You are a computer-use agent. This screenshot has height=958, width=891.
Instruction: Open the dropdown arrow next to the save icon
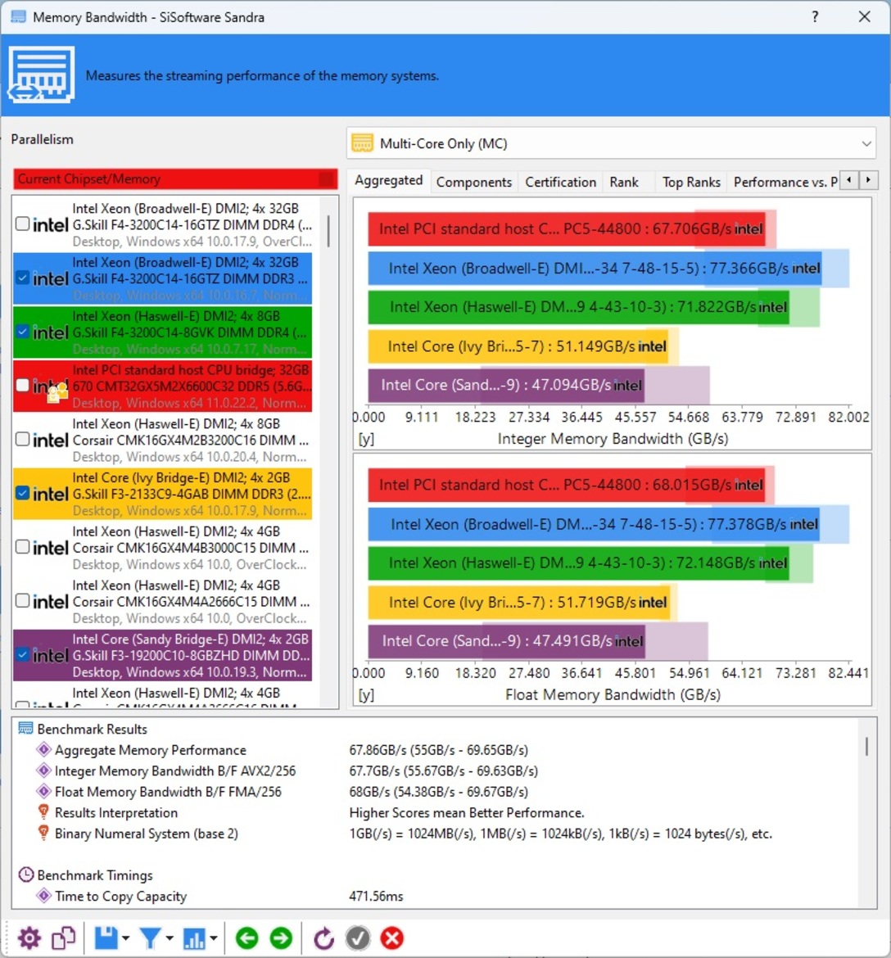pos(125,938)
